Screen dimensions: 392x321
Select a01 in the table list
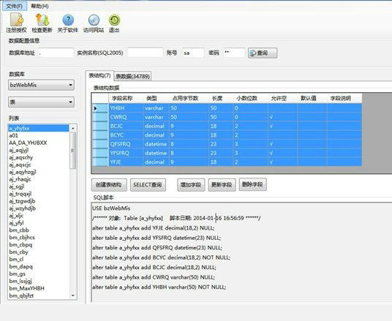point(39,135)
